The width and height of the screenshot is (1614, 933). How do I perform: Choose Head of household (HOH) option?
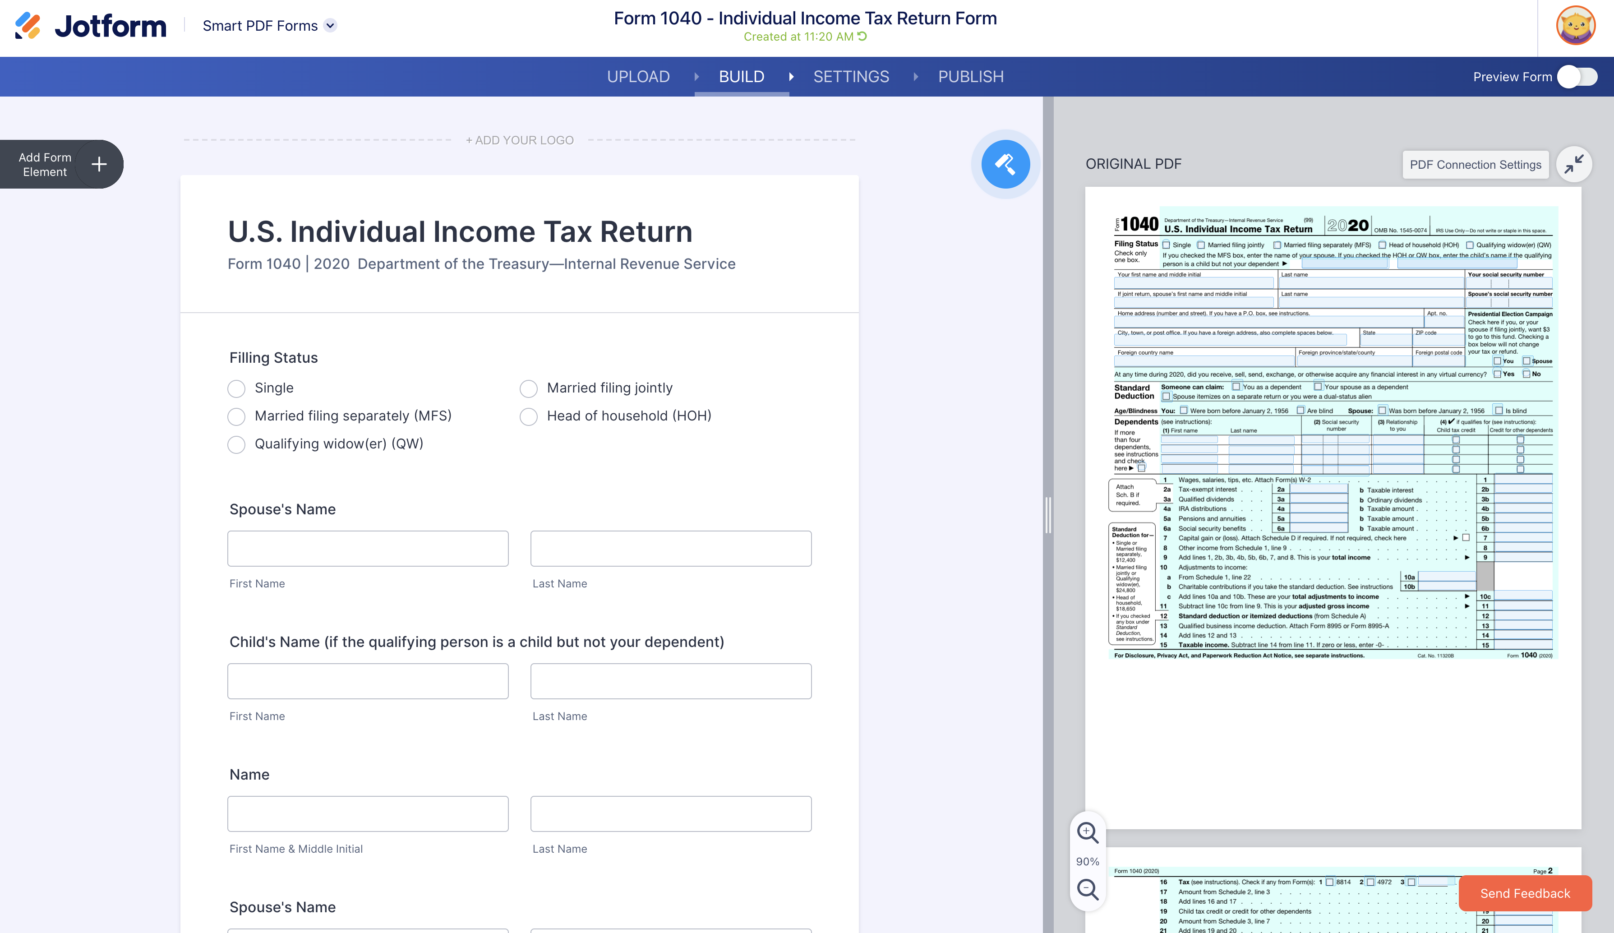pyautogui.click(x=528, y=417)
